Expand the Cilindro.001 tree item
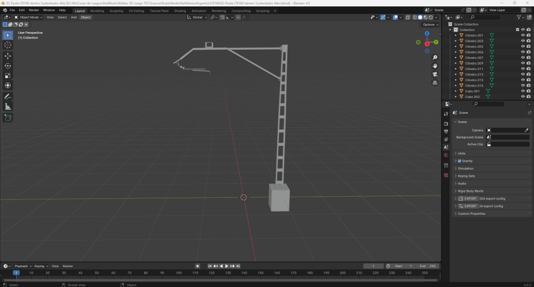Image resolution: width=534 pixels, height=287 pixels. pyautogui.click(x=456, y=35)
